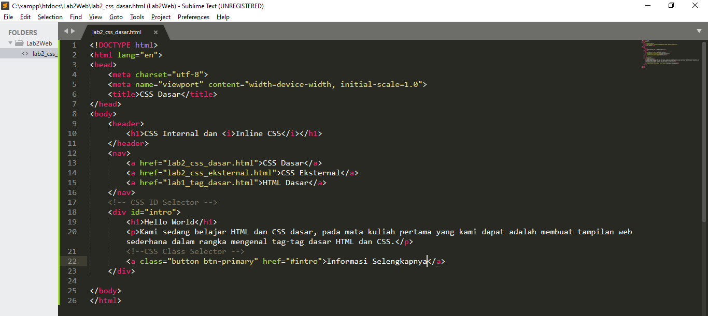708x316 pixels.
Task: Click the closing </html> tag
Action: (x=106, y=300)
